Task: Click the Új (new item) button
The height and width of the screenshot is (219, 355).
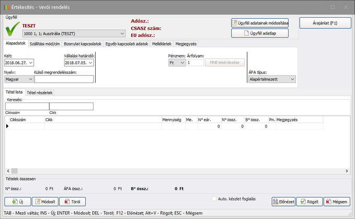Action: click(17, 202)
